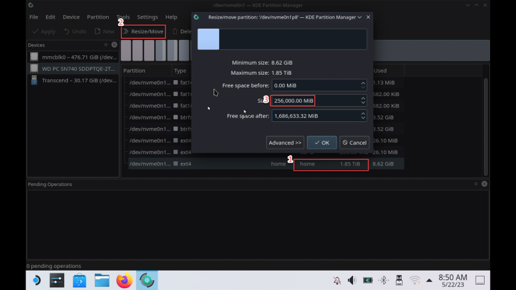Click the battery tray icon

(368, 281)
